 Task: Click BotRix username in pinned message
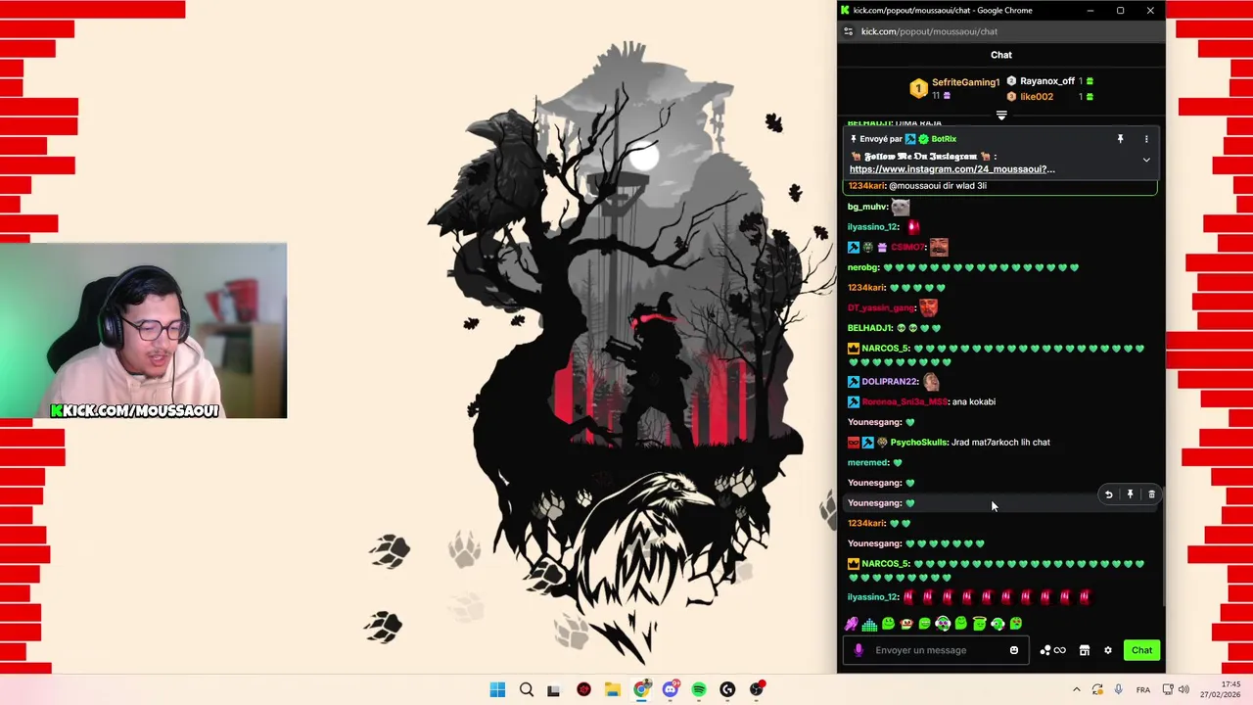(944, 139)
